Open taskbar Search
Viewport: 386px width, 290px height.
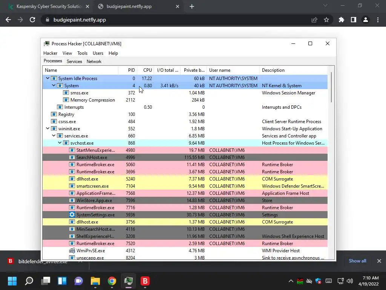click(x=29, y=281)
